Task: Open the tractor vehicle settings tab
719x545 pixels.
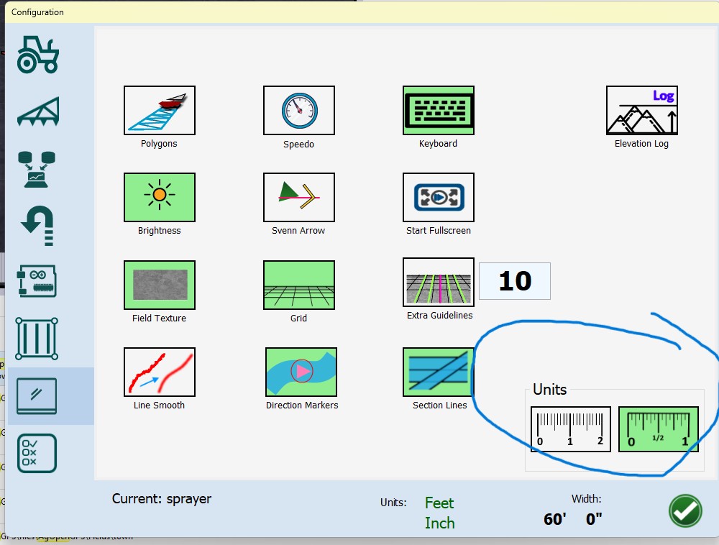Action: pyautogui.click(x=38, y=55)
